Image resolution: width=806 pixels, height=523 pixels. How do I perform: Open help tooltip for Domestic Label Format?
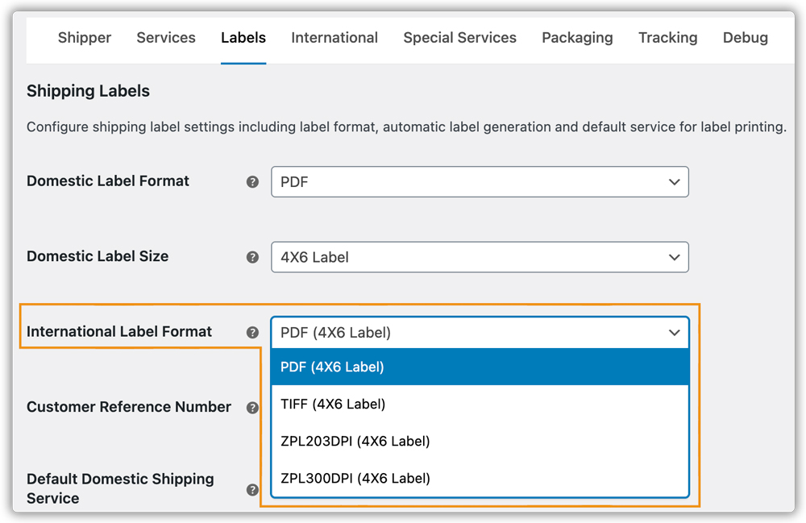(x=252, y=182)
